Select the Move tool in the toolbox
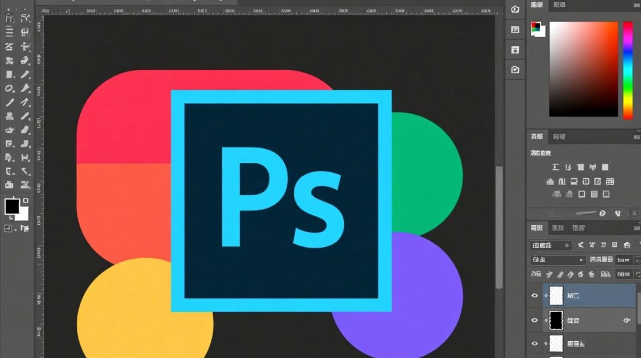Image resolution: width=641 pixels, height=358 pixels. 9,19
